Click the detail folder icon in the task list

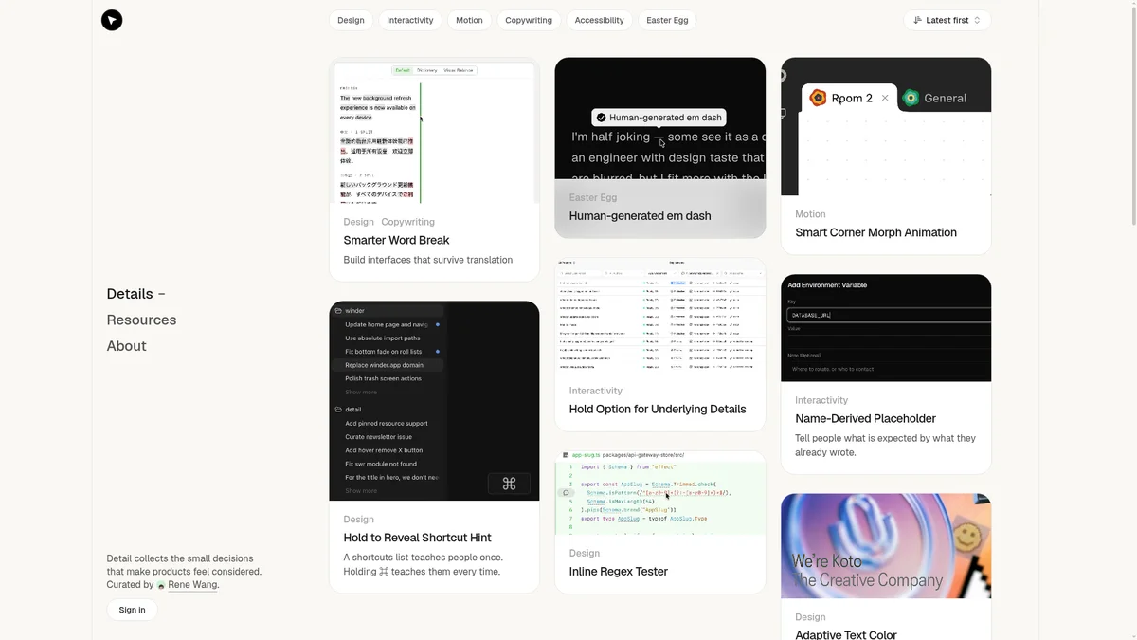[338, 410]
